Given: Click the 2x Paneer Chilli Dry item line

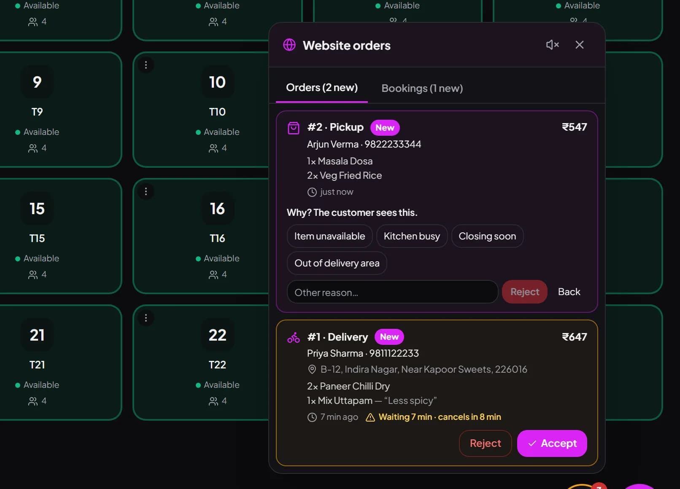Looking at the screenshot, I should coord(348,386).
